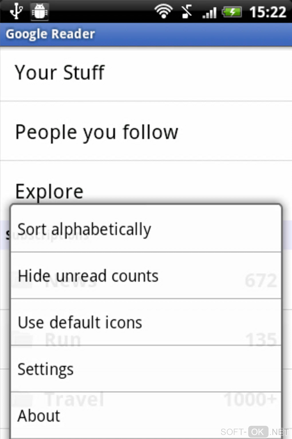Tap the Android debugging notification icon
The width and height of the screenshot is (292, 439).
(x=40, y=11)
